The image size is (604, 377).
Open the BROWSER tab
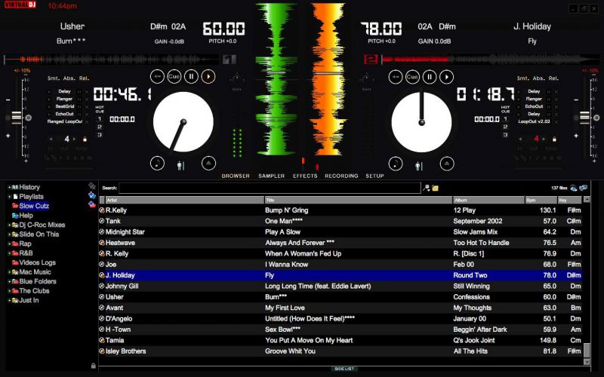[236, 176]
